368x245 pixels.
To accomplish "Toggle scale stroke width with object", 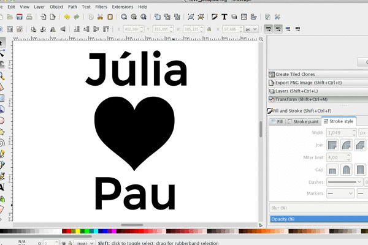I will tap(268, 29).
